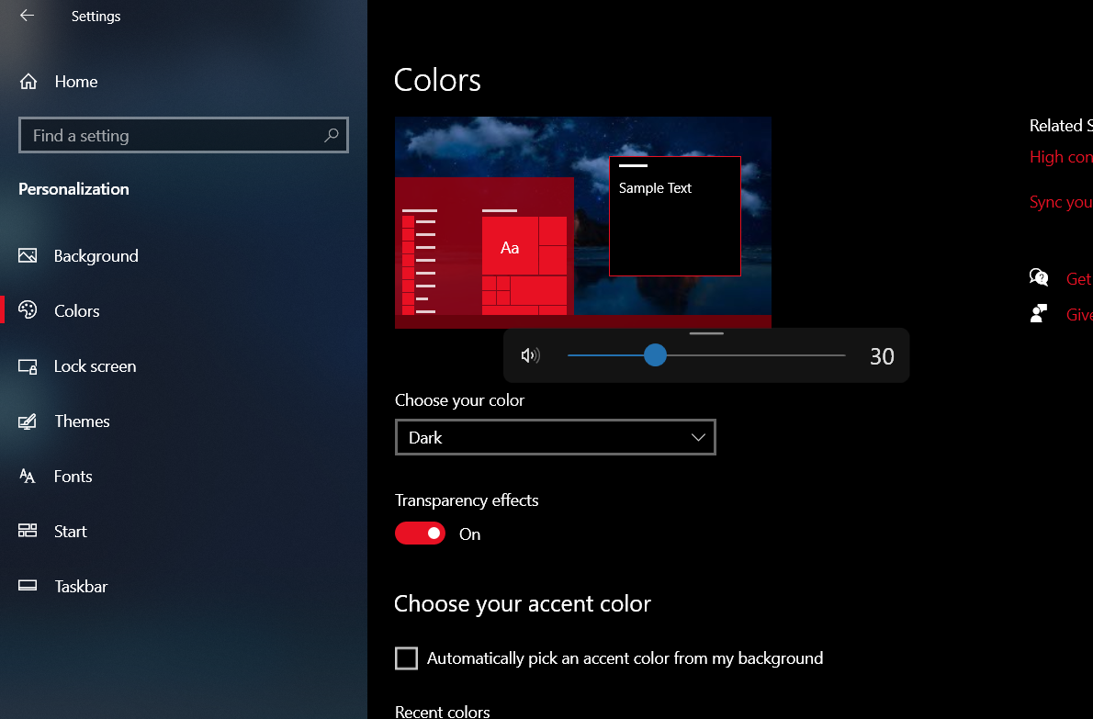Click the Themes brush icon

(x=28, y=421)
